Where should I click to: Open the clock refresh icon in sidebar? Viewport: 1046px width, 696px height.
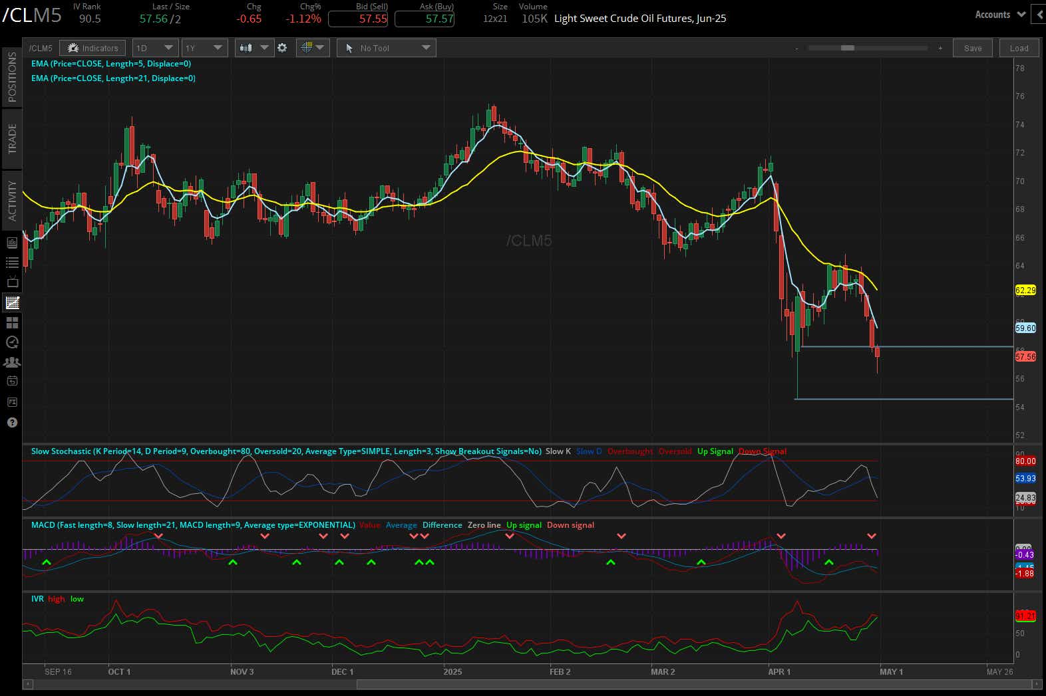coord(12,342)
